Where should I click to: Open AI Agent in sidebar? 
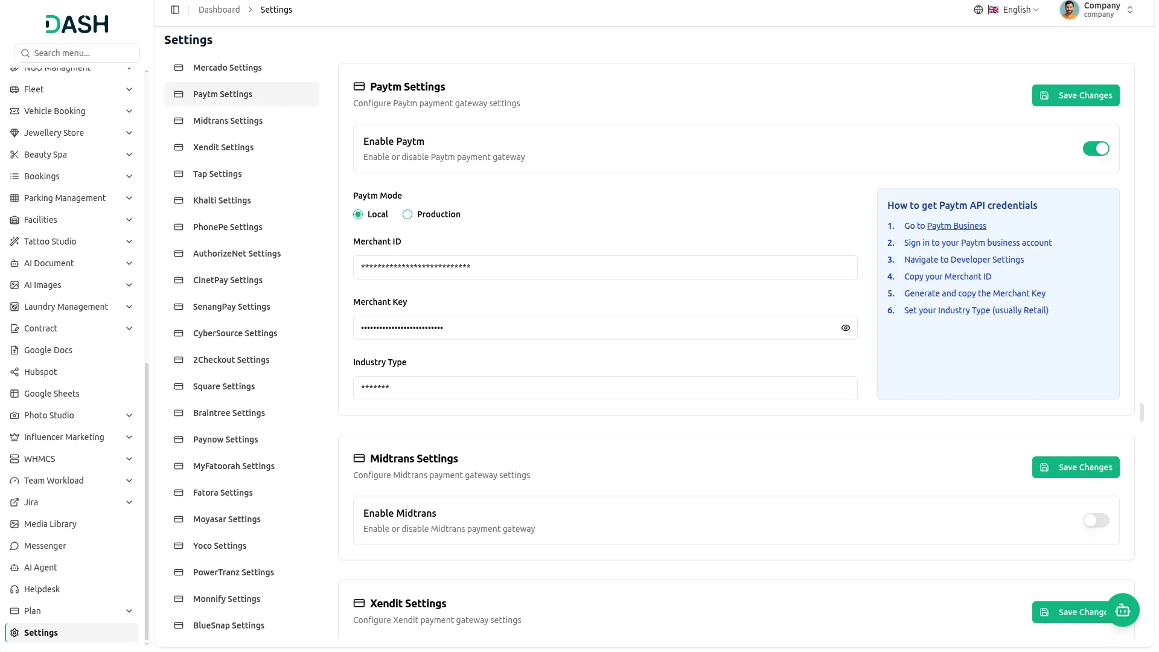pyautogui.click(x=71, y=567)
